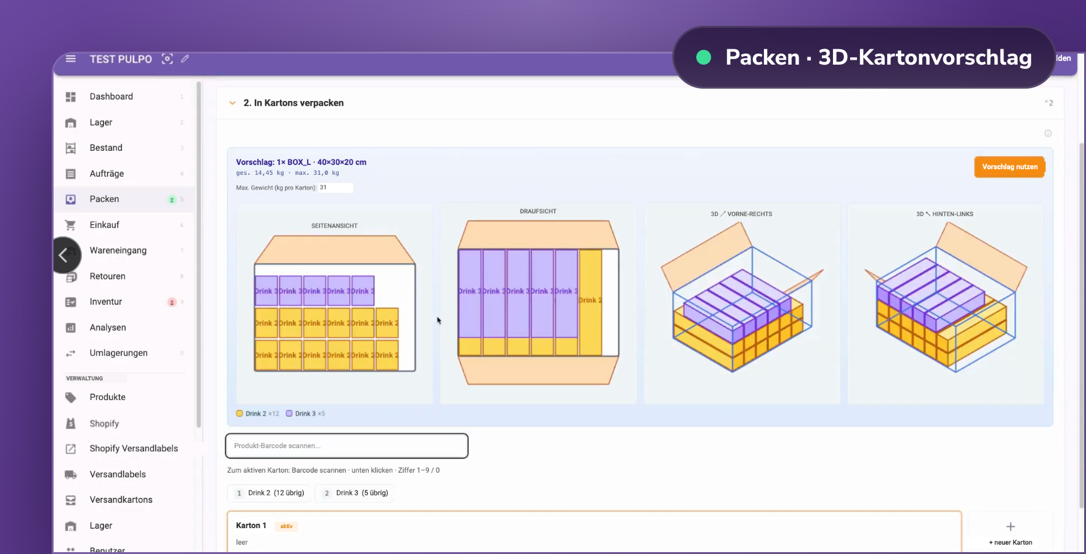Click the Draufsicht top view diagram
Viewport: 1086px width, 554px height.
(x=538, y=303)
